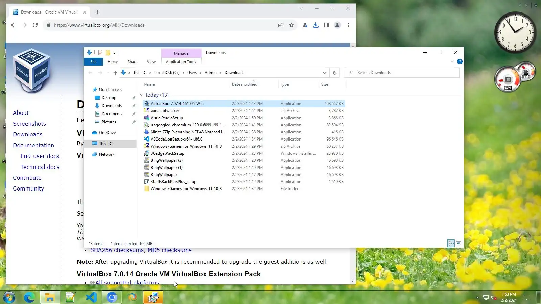Open Chrome's three-dot menu

coord(348,25)
